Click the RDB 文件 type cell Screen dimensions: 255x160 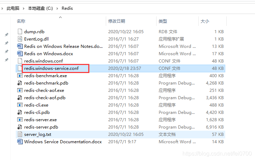[x=168, y=32]
